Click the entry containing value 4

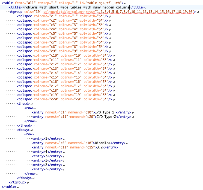tap(47, 152)
